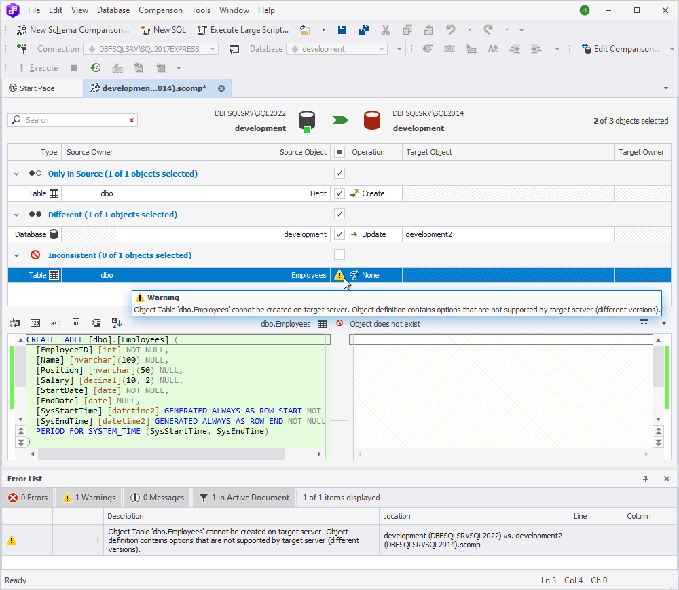Click the Copy icon in toolbar

point(407,30)
